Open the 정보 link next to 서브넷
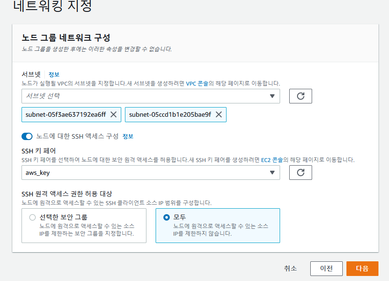Screen dimensions: 389x281 [54, 75]
